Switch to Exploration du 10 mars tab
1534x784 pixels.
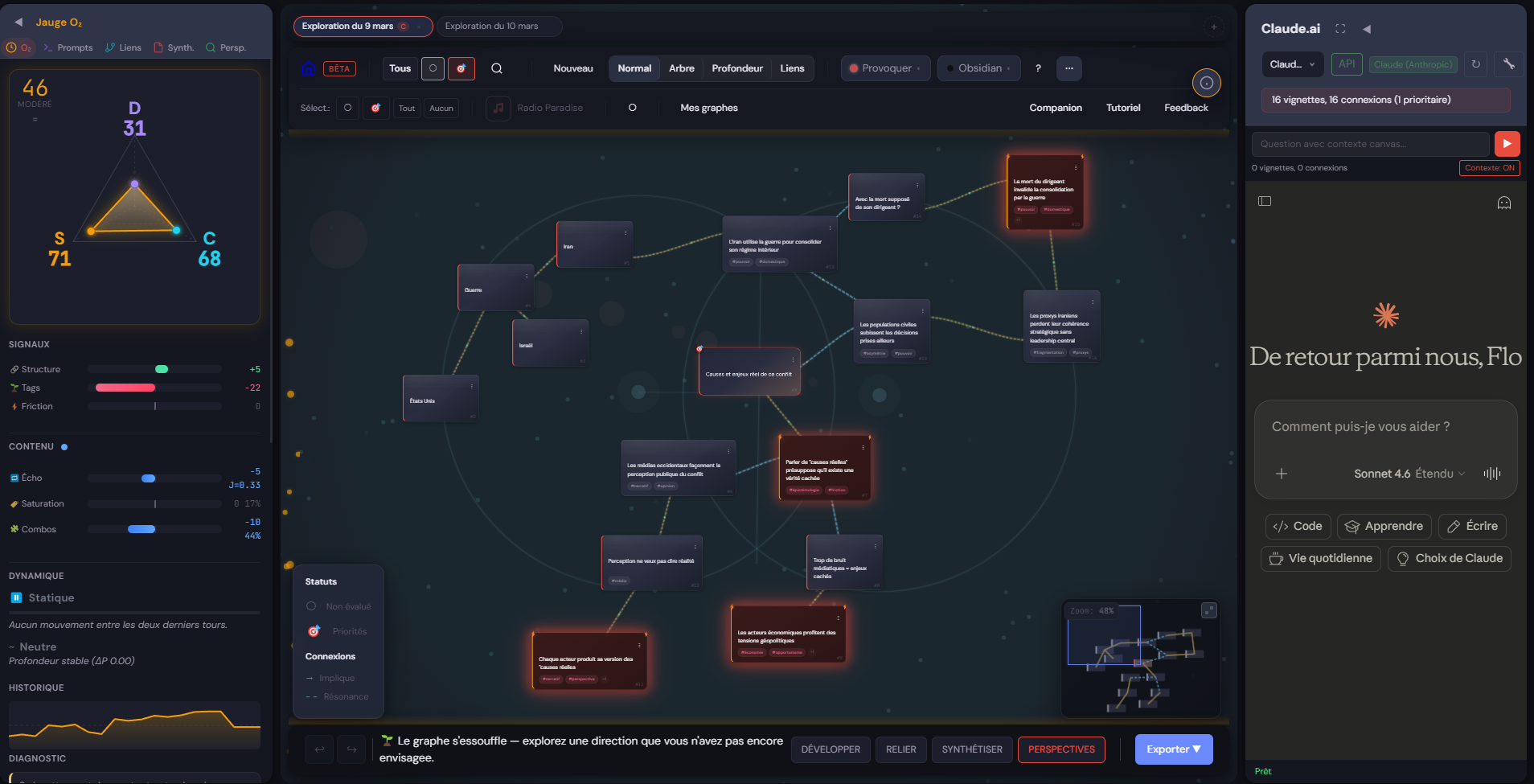[491, 27]
